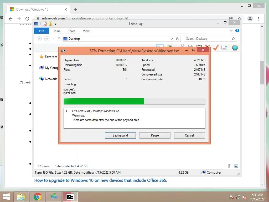Viewport: 269px width, 202px height.
Task: Click the muted volume tray icon
Action: (244, 197)
